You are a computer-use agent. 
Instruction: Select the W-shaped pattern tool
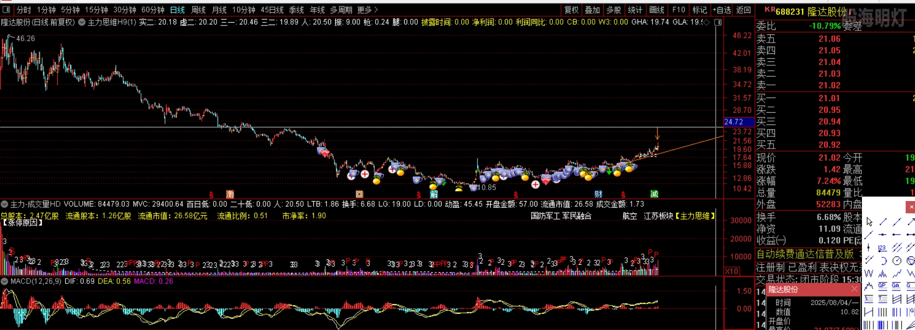point(869,273)
